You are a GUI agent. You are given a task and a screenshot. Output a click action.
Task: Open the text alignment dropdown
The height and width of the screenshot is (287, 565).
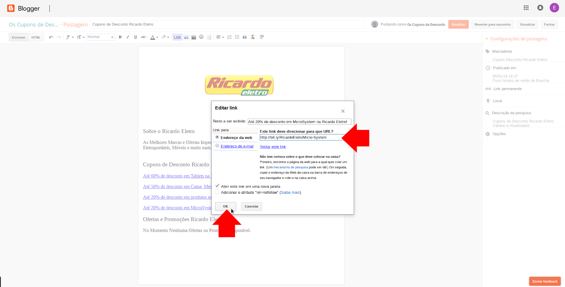[x=220, y=37]
